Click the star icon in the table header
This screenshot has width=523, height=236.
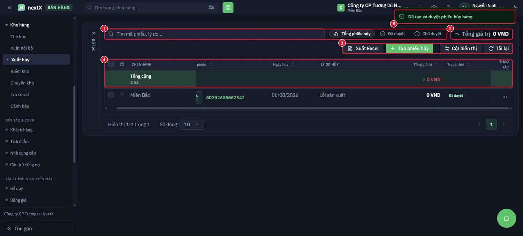122,64
